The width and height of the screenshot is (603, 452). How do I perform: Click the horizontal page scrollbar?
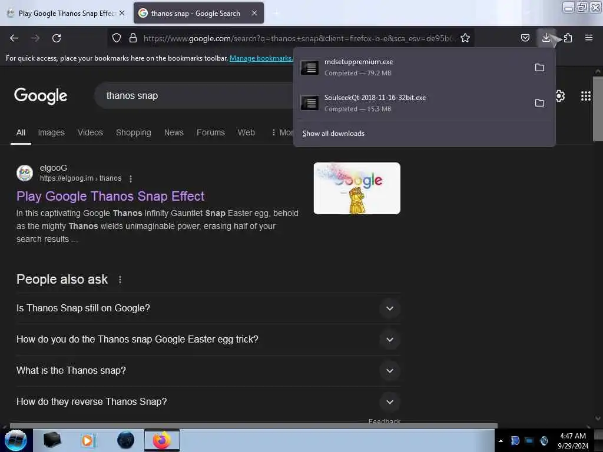click(x=253, y=426)
